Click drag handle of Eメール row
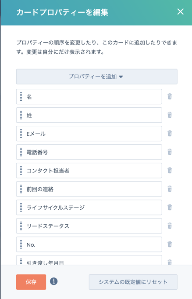 point(21,134)
